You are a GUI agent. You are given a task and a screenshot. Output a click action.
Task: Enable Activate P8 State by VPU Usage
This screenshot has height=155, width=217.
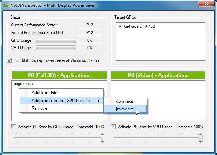113,127
